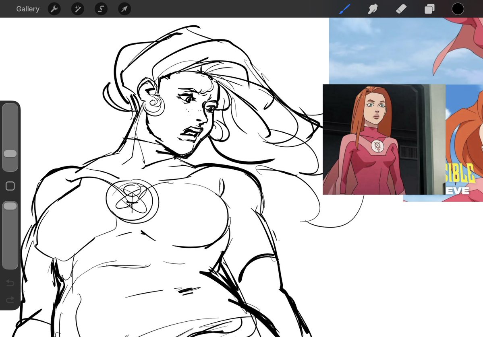Open the Actions menu with the wrench icon
Screen dimensions: 483x337
[54, 8]
